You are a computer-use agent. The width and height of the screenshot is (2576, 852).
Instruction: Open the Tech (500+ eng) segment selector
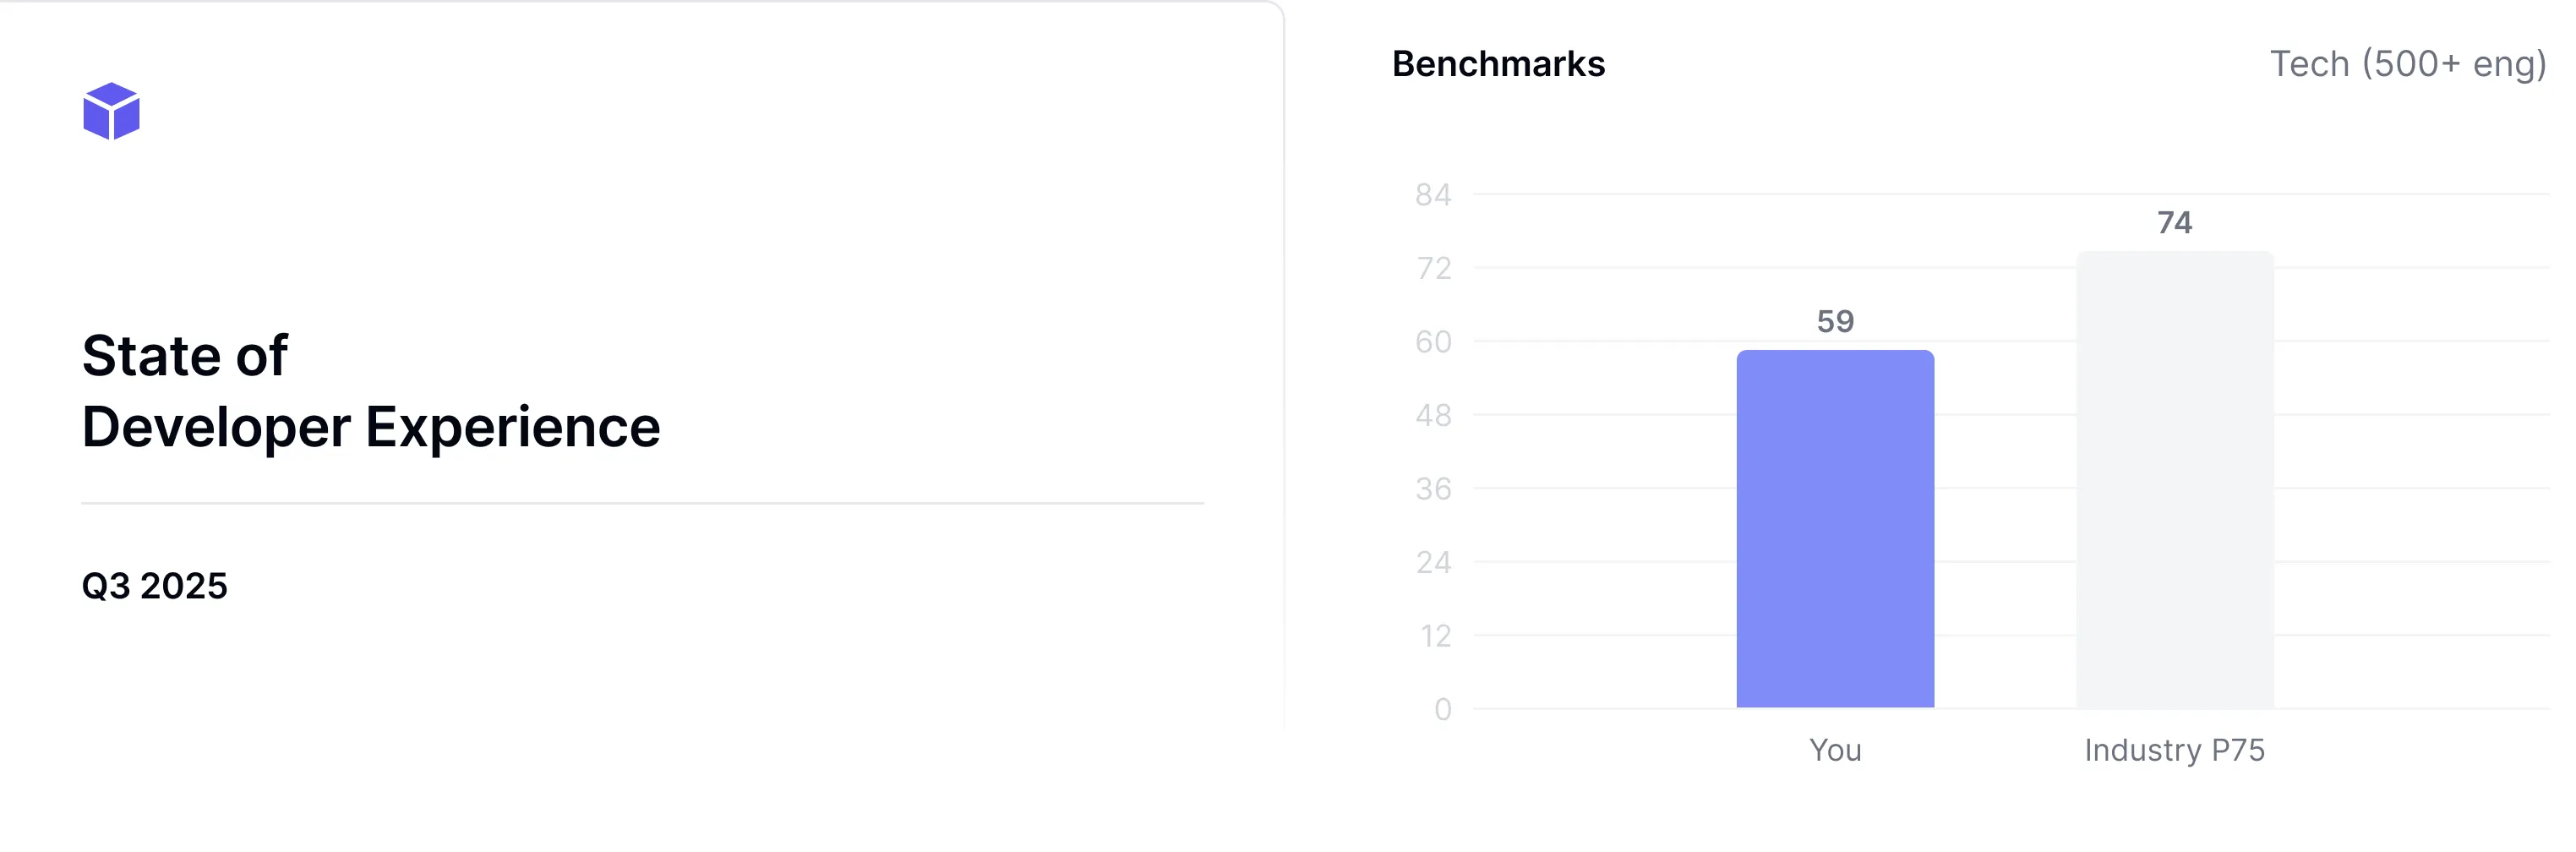[2407, 64]
